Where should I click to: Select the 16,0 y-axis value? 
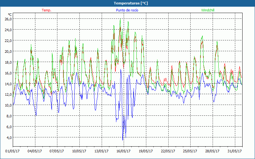(9, 73)
